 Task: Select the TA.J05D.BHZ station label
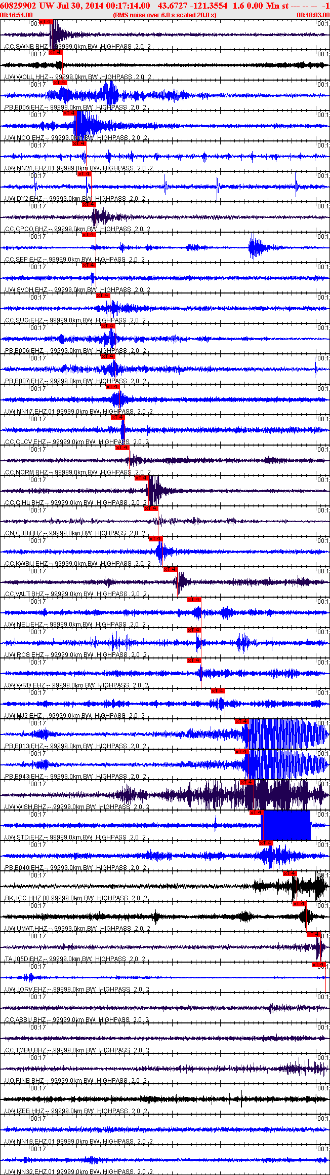click(x=23, y=959)
